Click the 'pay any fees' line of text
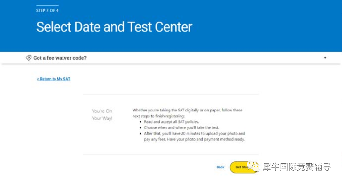The image size is (342, 182). (x=194, y=139)
